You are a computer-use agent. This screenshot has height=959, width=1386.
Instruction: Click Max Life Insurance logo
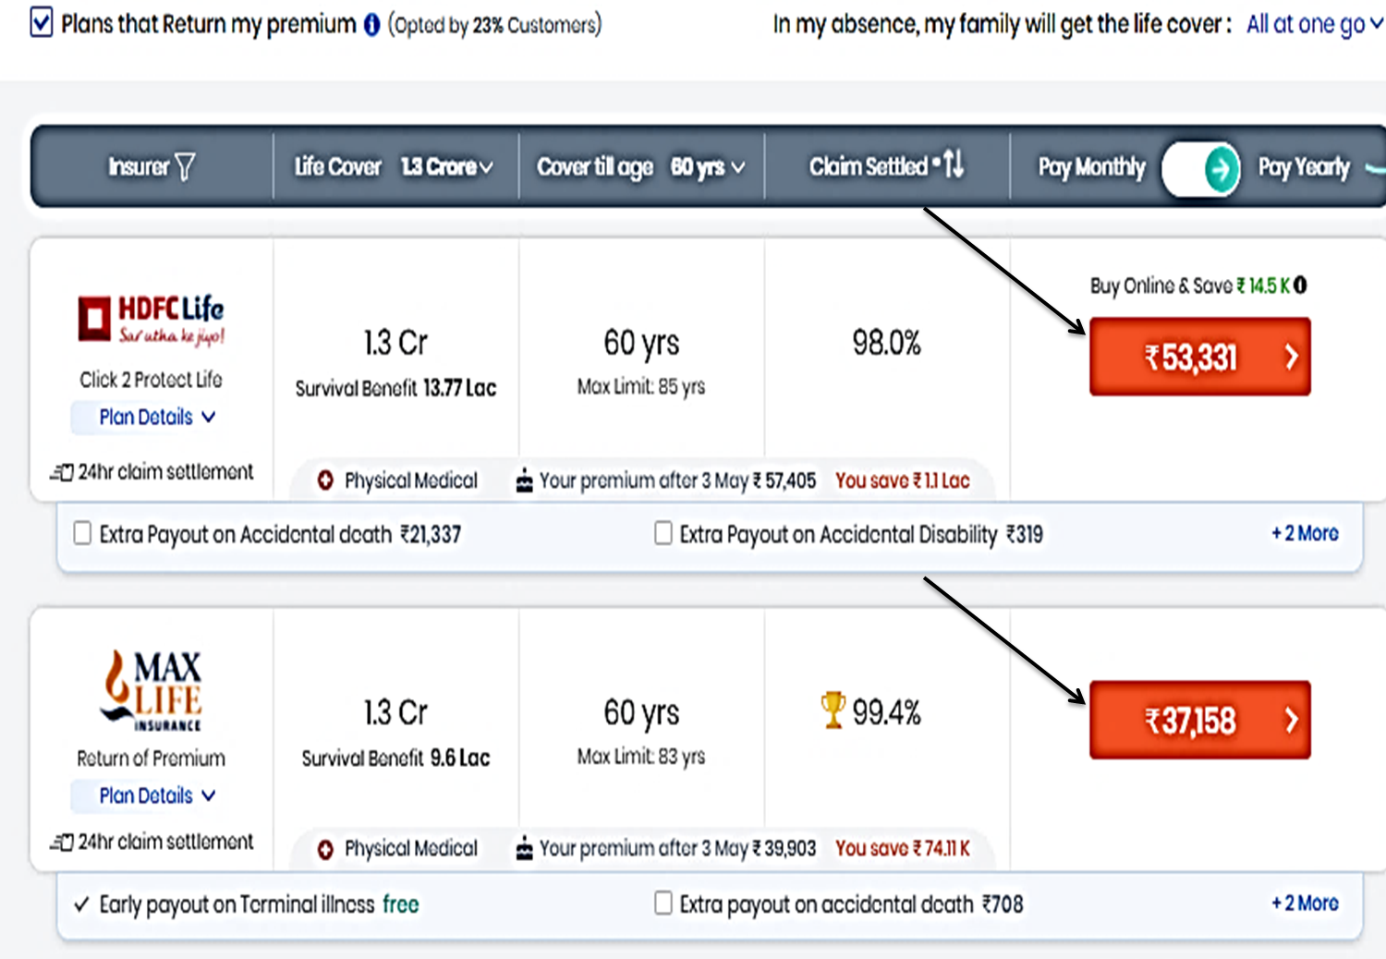pyautogui.click(x=152, y=691)
